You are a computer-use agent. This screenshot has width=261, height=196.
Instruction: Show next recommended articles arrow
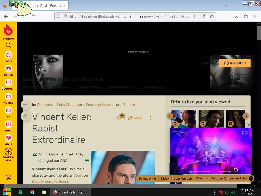coord(245,116)
